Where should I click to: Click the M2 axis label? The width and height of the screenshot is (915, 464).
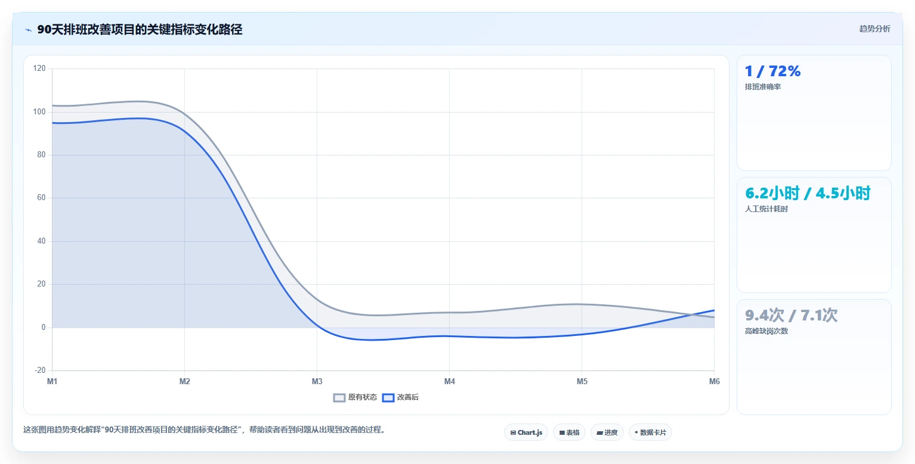(x=185, y=381)
